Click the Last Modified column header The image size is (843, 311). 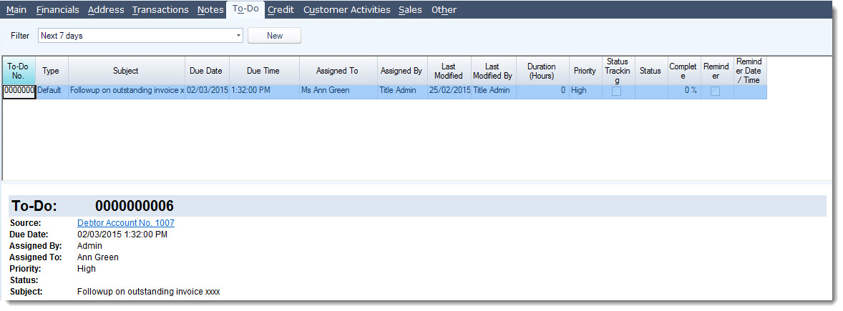click(x=449, y=70)
